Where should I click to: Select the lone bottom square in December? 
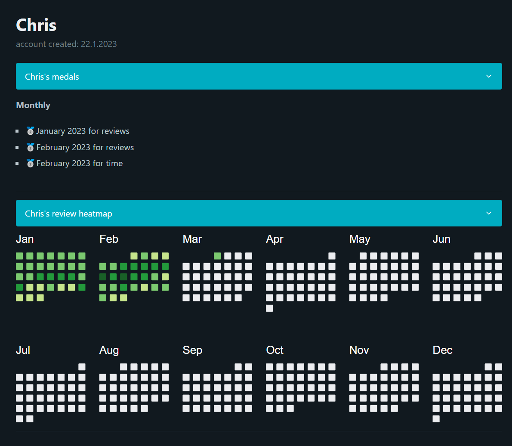pos(436,419)
